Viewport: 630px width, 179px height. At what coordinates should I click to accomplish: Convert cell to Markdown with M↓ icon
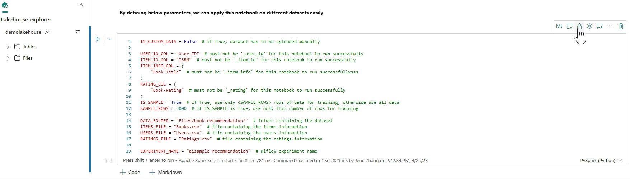pos(559,26)
